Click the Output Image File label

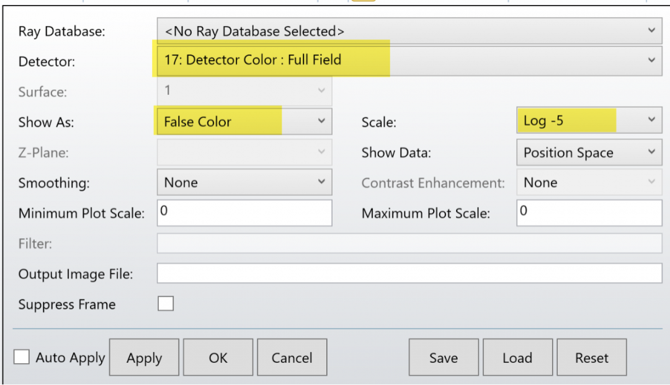click(x=76, y=273)
